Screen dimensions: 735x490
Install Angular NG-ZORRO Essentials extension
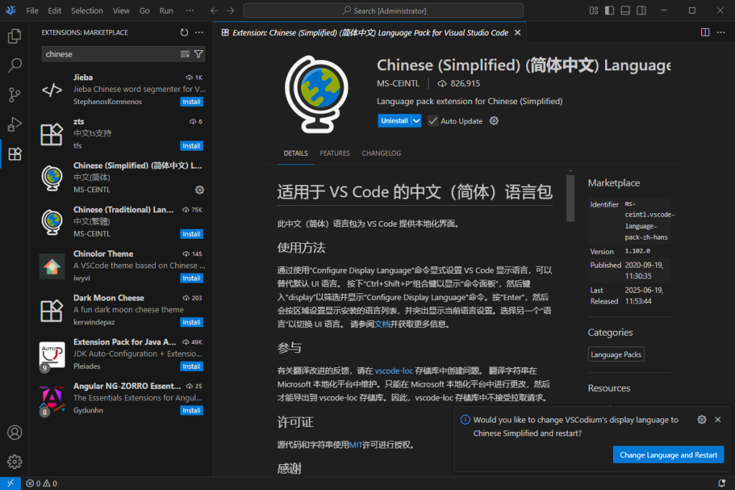tap(191, 410)
